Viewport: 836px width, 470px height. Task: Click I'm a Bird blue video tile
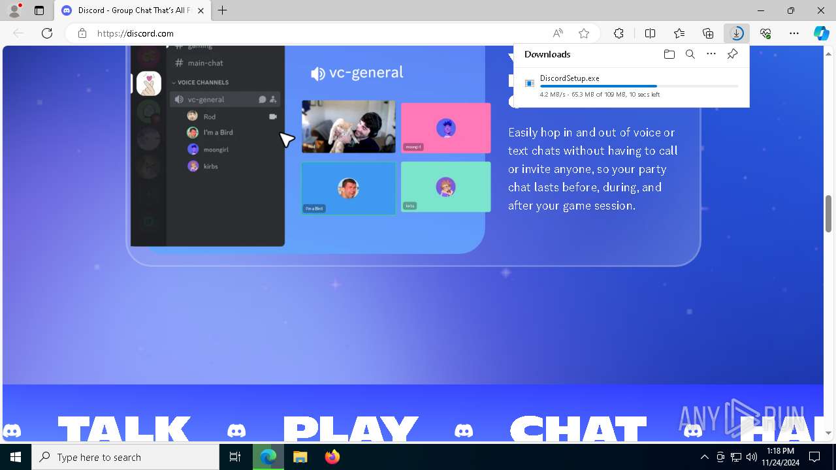click(348, 188)
